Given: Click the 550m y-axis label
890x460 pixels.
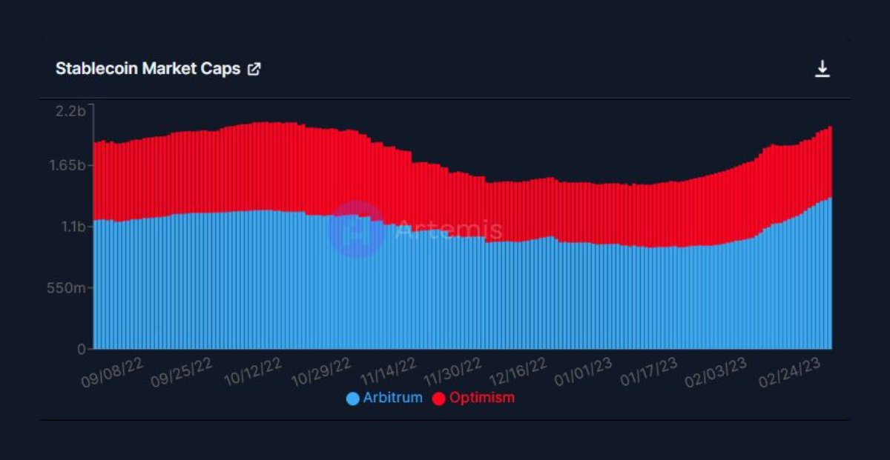Looking at the screenshot, I should (x=72, y=287).
